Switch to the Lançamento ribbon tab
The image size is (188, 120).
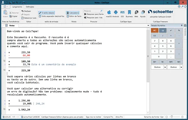(17, 7)
